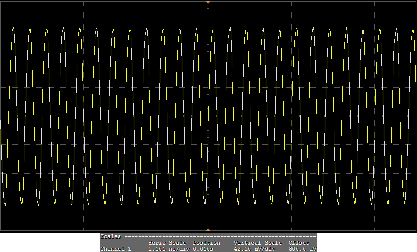
Task: Select the Horiz Scale column label
Action: (167, 243)
